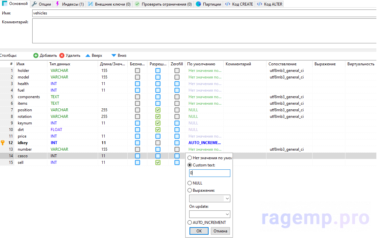This screenshot has width=379, height=238.
Task: Open the Проверить ограничения (0) tab
Action: click(x=164, y=4)
